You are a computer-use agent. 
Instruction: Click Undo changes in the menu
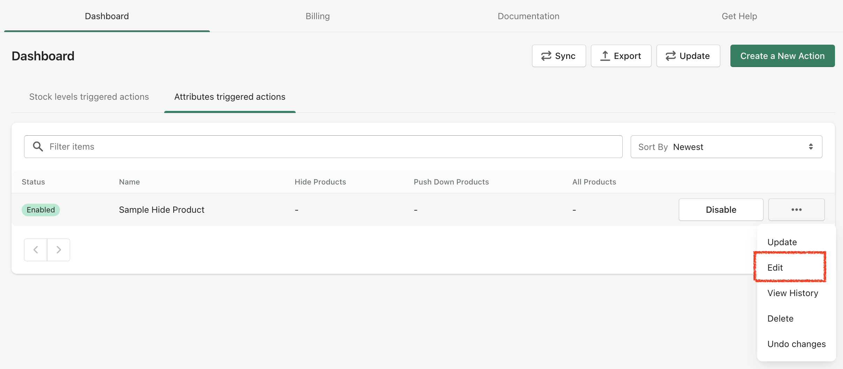(796, 344)
